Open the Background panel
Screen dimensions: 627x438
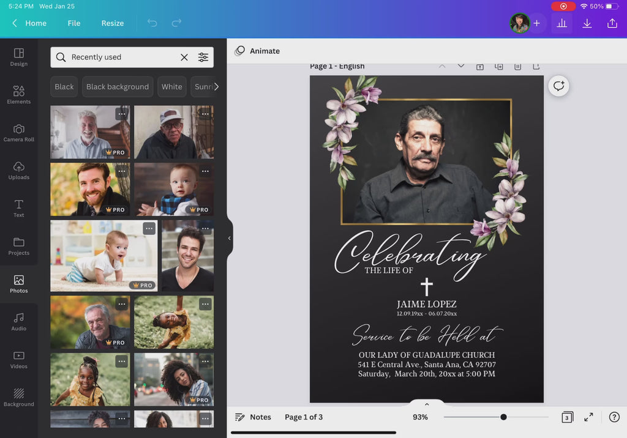click(x=19, y=398)
